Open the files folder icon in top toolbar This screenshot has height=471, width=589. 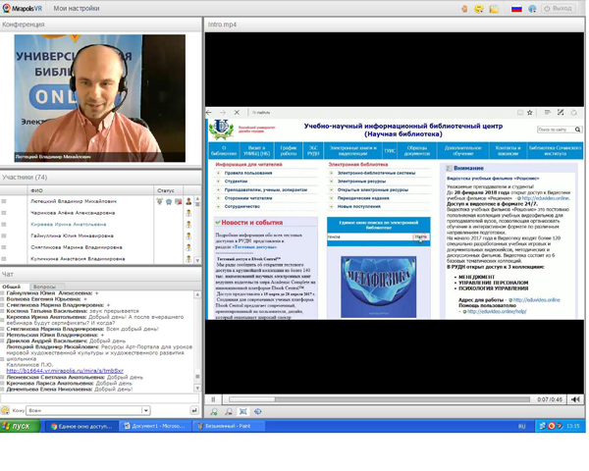(x=494, y=9)
